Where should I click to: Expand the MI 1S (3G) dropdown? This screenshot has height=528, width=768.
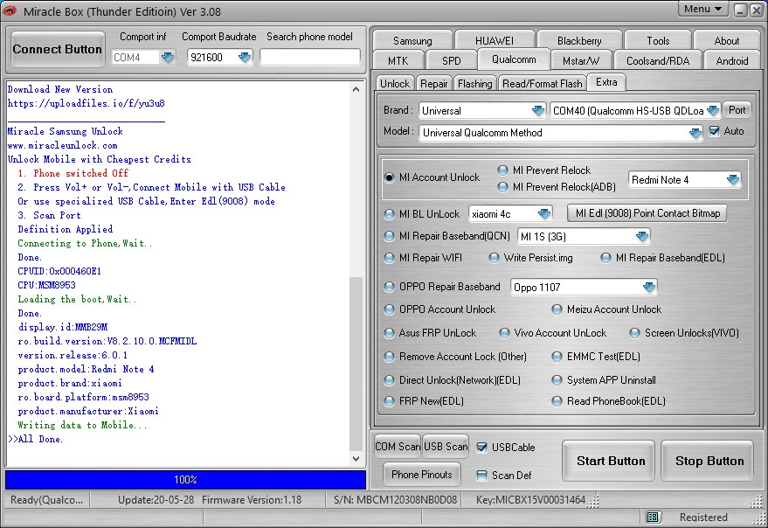tap(641, 237)
